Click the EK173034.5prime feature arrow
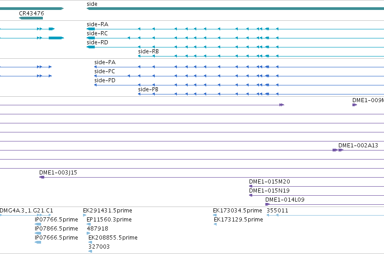Screen dimensions: 384x254 pyautogui.click(x=215, y=215)
